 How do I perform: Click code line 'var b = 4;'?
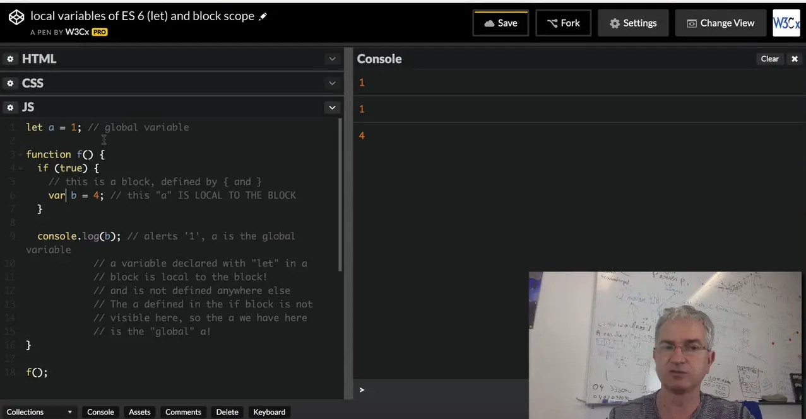[x=76, y=195]
